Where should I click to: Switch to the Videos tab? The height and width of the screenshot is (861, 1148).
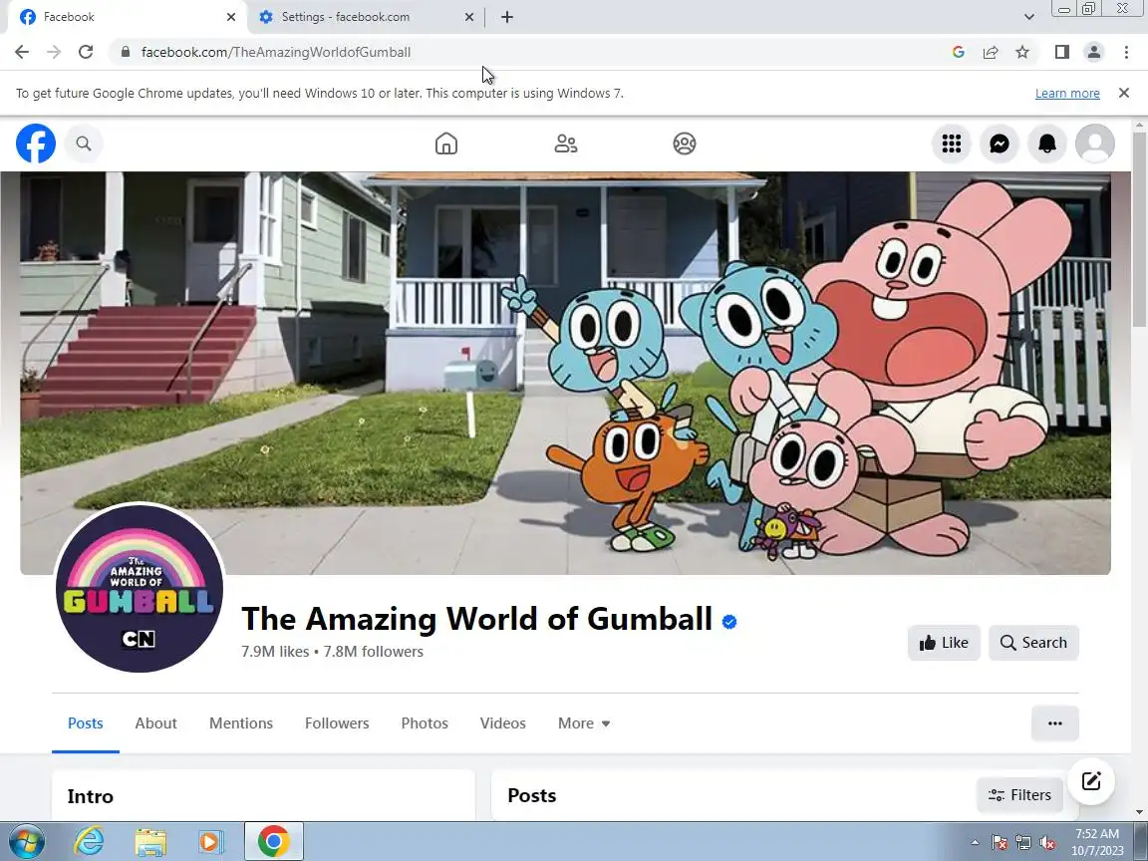[503, 723]
